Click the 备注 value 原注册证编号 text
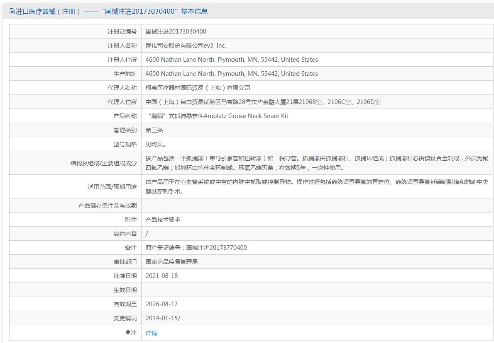Screen dimensions: 494x343 (x=195, y=247)
